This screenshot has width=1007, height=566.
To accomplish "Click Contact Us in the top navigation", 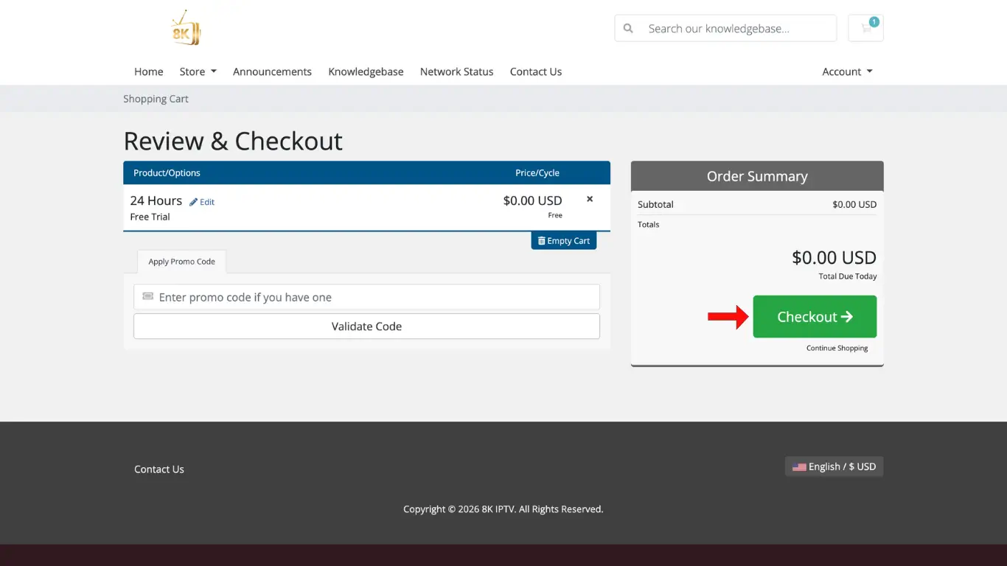I will click(x=536, y=71).
